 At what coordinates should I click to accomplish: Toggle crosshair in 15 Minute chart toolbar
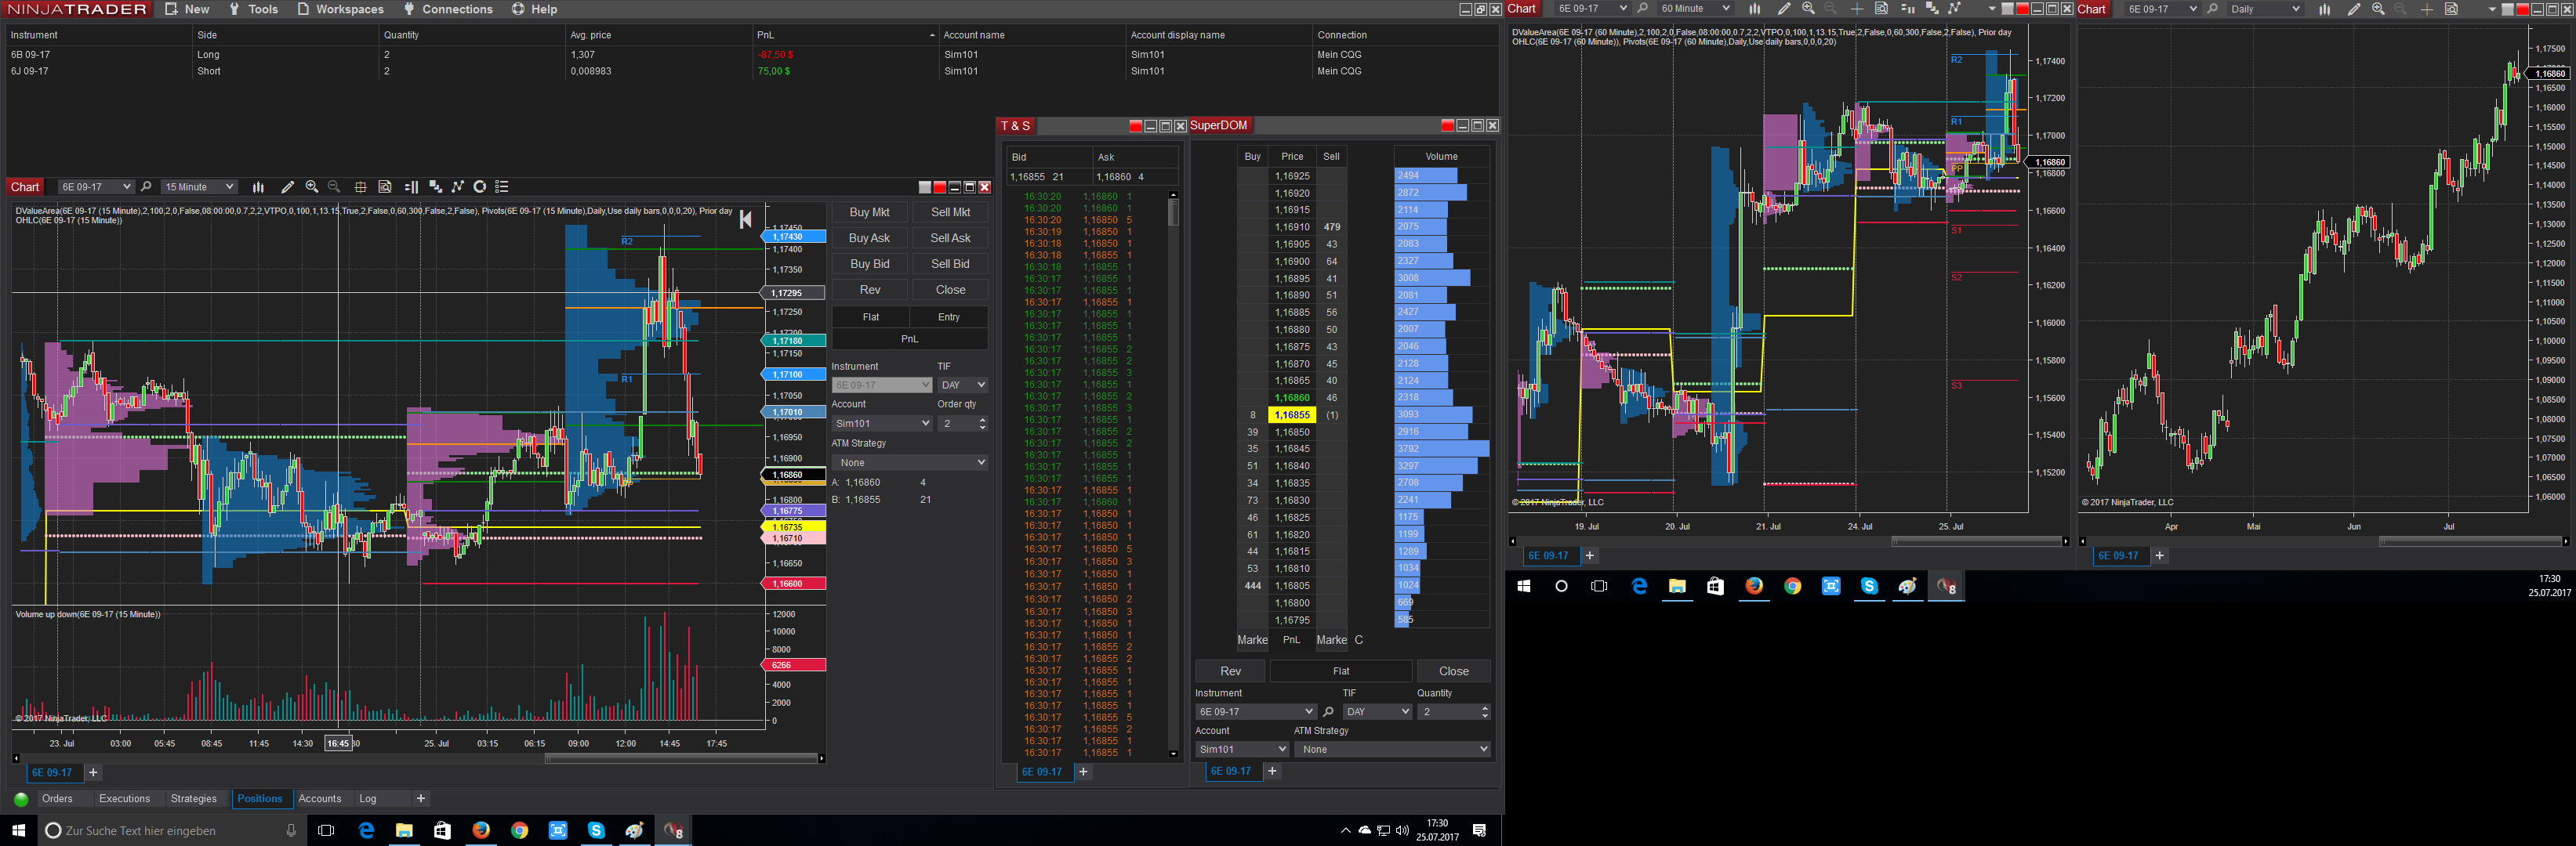[x=360, y=186]
